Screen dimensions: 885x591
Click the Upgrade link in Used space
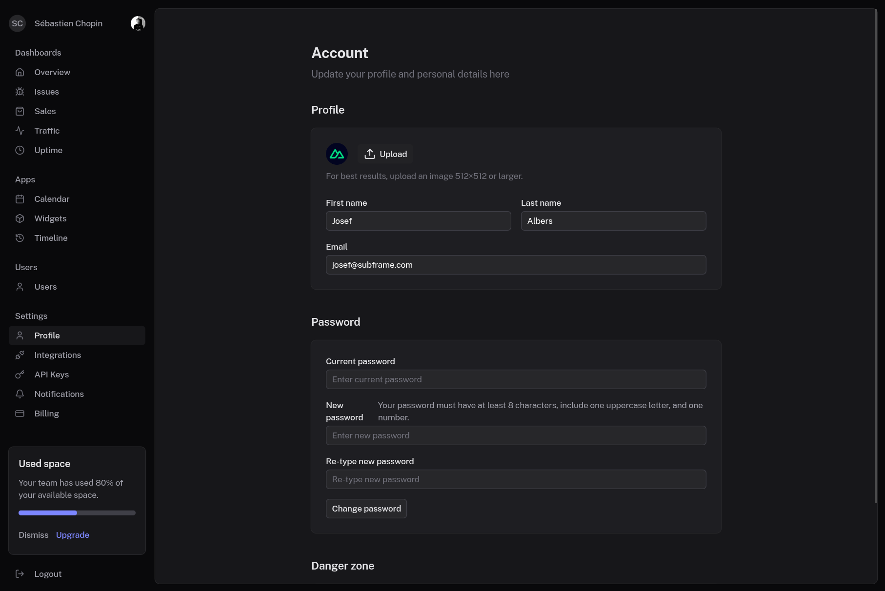73,535
